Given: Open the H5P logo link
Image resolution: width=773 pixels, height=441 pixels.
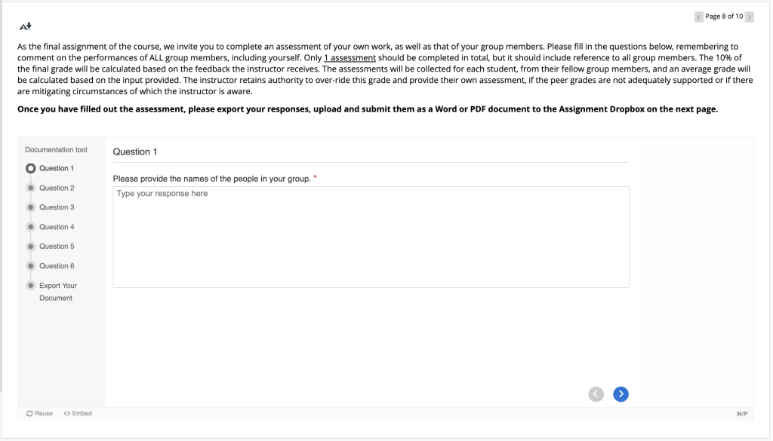Looking at the screenshot, I should pos(741,414).
